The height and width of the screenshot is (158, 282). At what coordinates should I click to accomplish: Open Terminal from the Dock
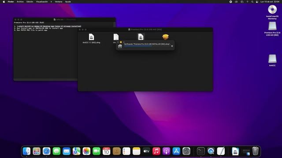[201, 151]
